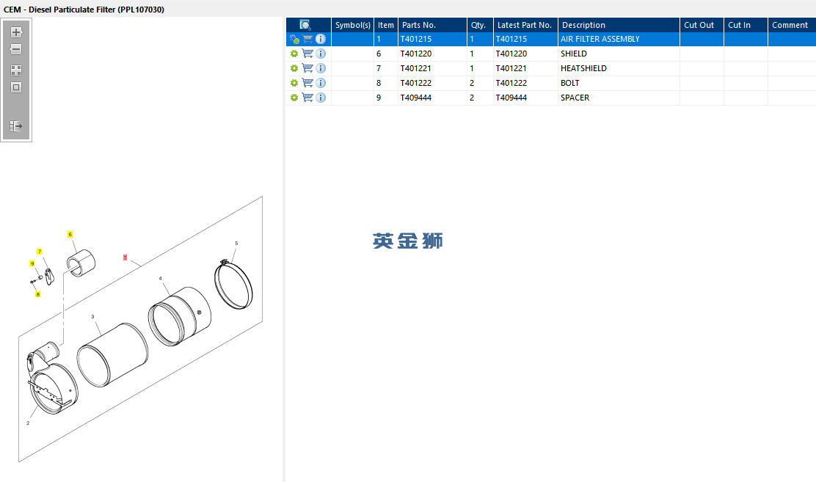The width and height of the screenshot is (816, 482).
Task: Select the HEATSHIELD description cell
Action: pos(619,68)
